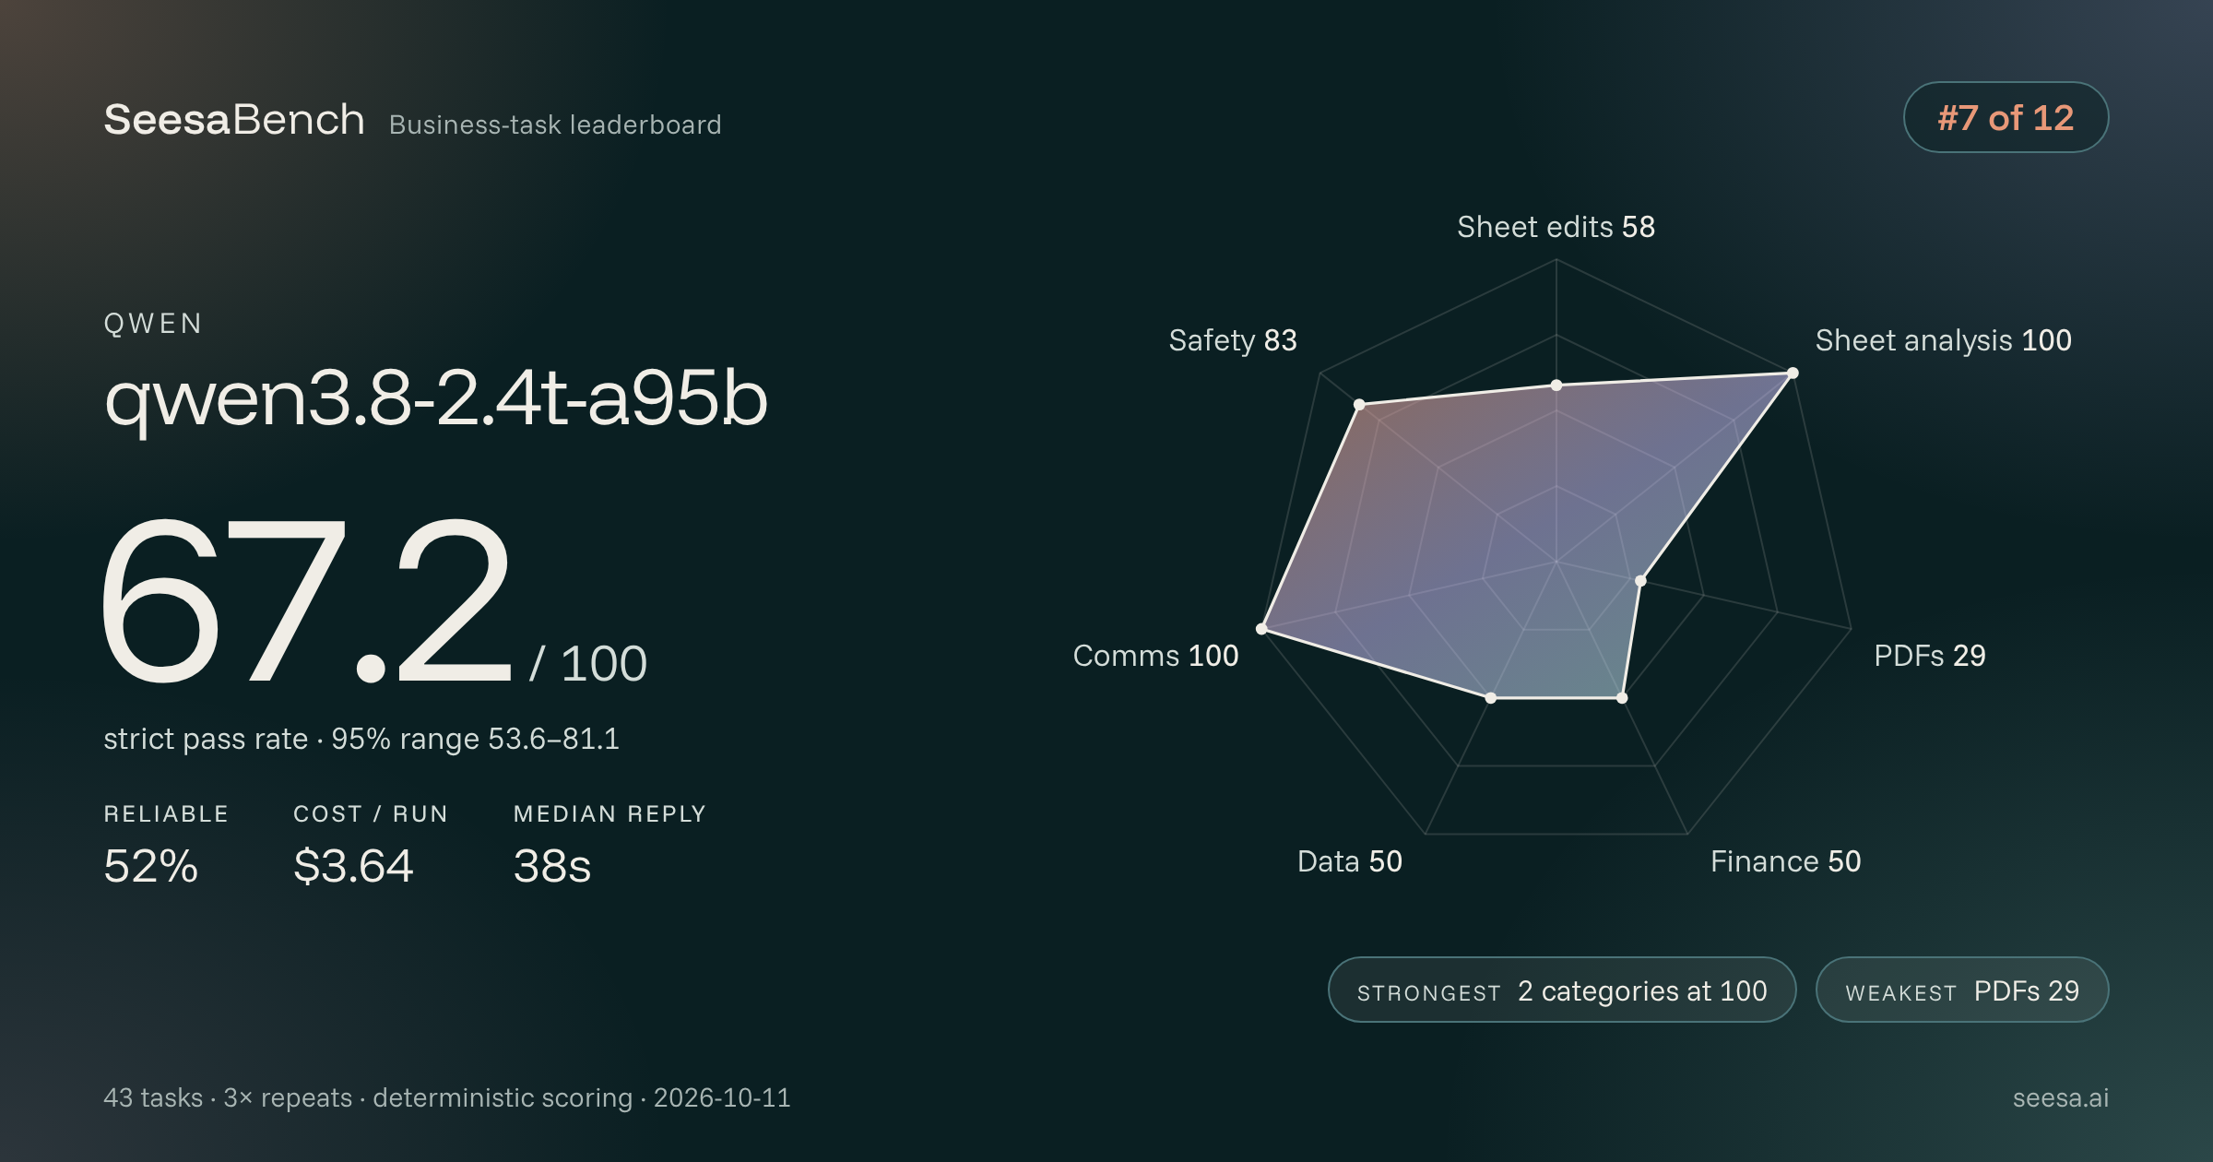Click the Finance 50 radar point
This screenshot has width=2213, height=1162.
[1622, 698]
